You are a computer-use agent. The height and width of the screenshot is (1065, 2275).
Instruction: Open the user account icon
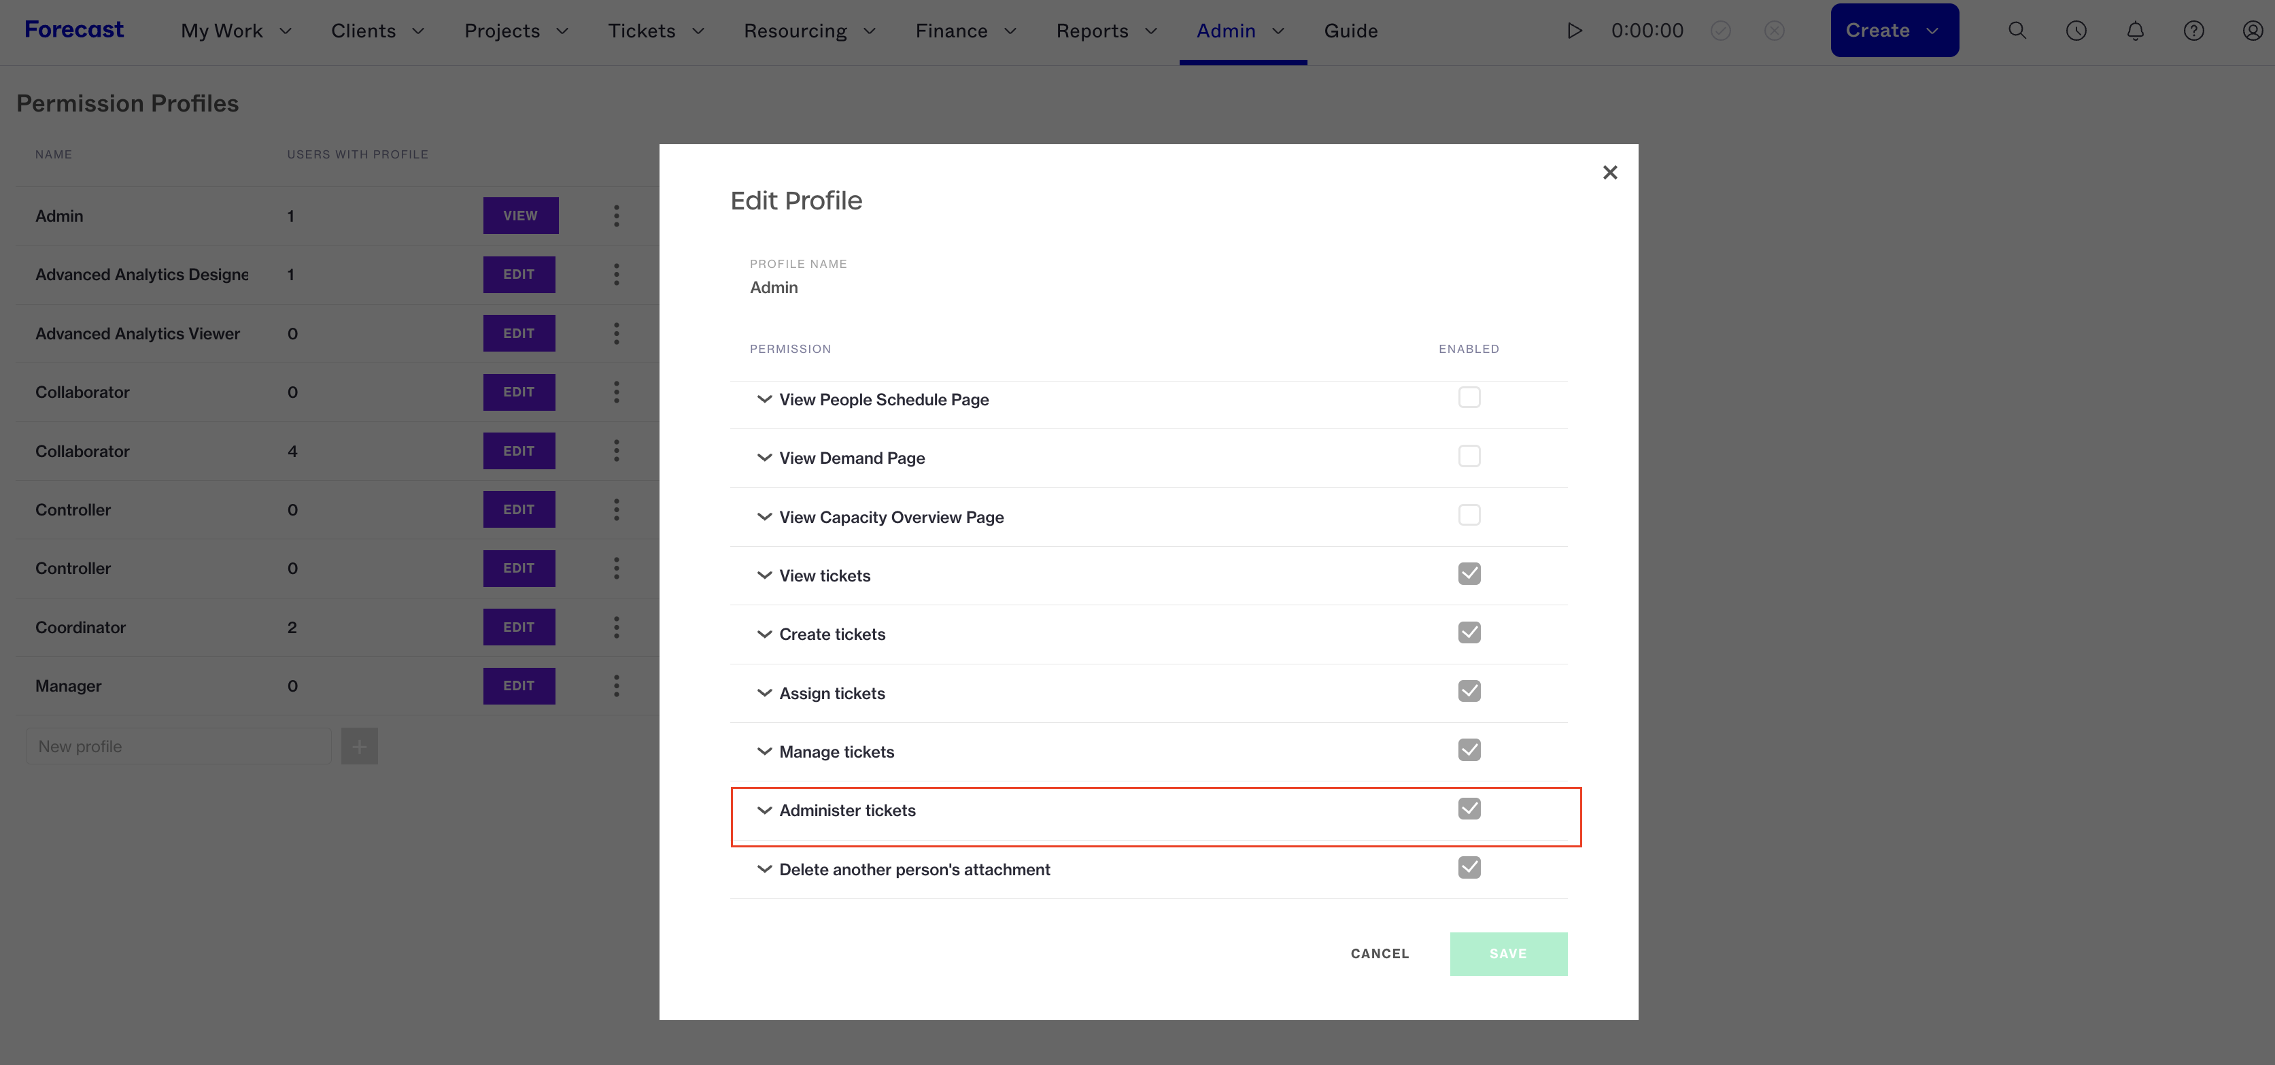[x=2253, y=31]
